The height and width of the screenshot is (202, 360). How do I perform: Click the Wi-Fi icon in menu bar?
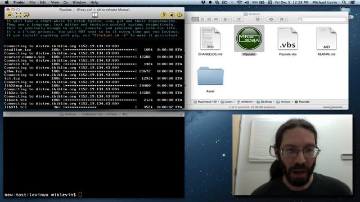coord(239,2)
